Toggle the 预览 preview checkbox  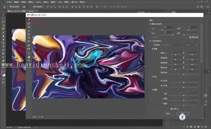[171, 109]
